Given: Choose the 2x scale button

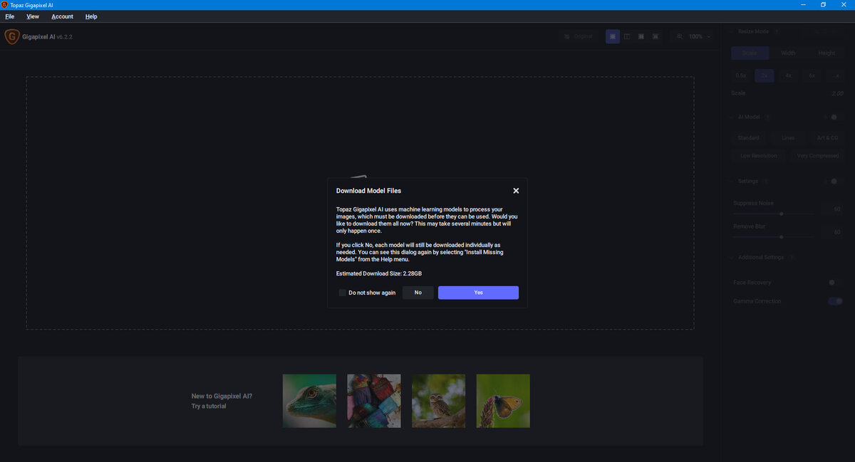Looking at the screenshot, I should tap(765, 75).
